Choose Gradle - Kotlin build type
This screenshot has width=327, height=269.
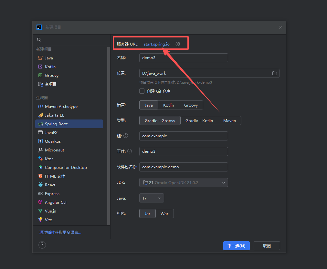pos(199,121)
